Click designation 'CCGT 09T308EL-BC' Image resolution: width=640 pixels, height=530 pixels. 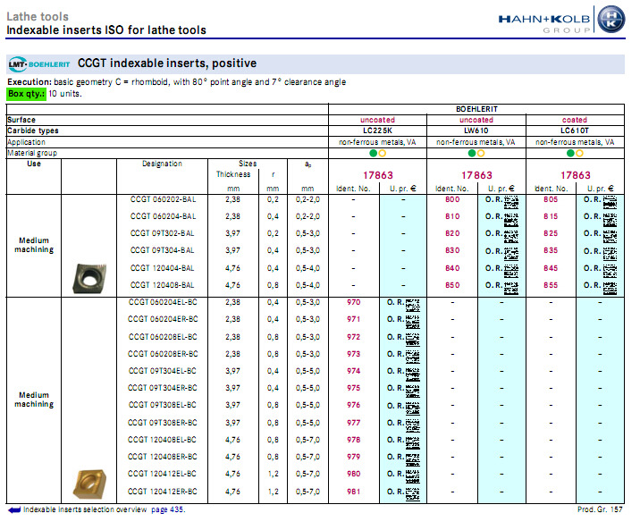pyautogui.click(x=163, y=405)
